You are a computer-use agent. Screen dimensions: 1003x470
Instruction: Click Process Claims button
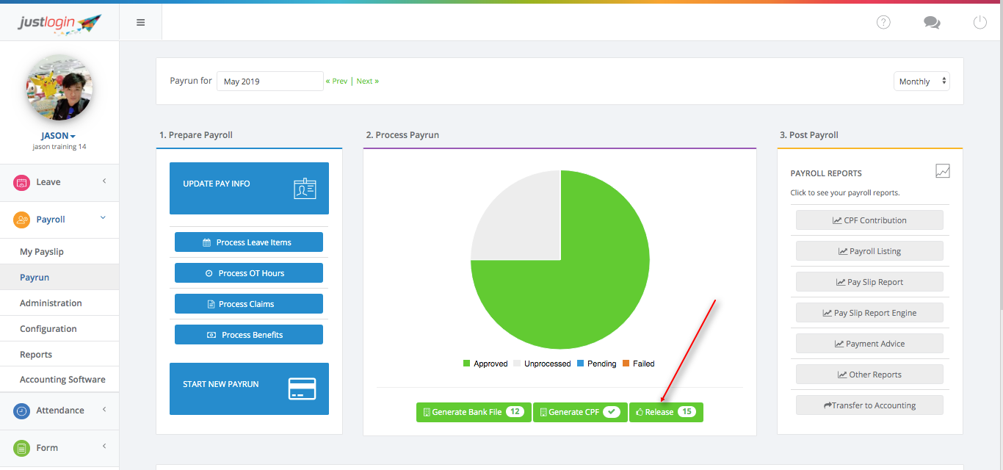pos(249,304)
